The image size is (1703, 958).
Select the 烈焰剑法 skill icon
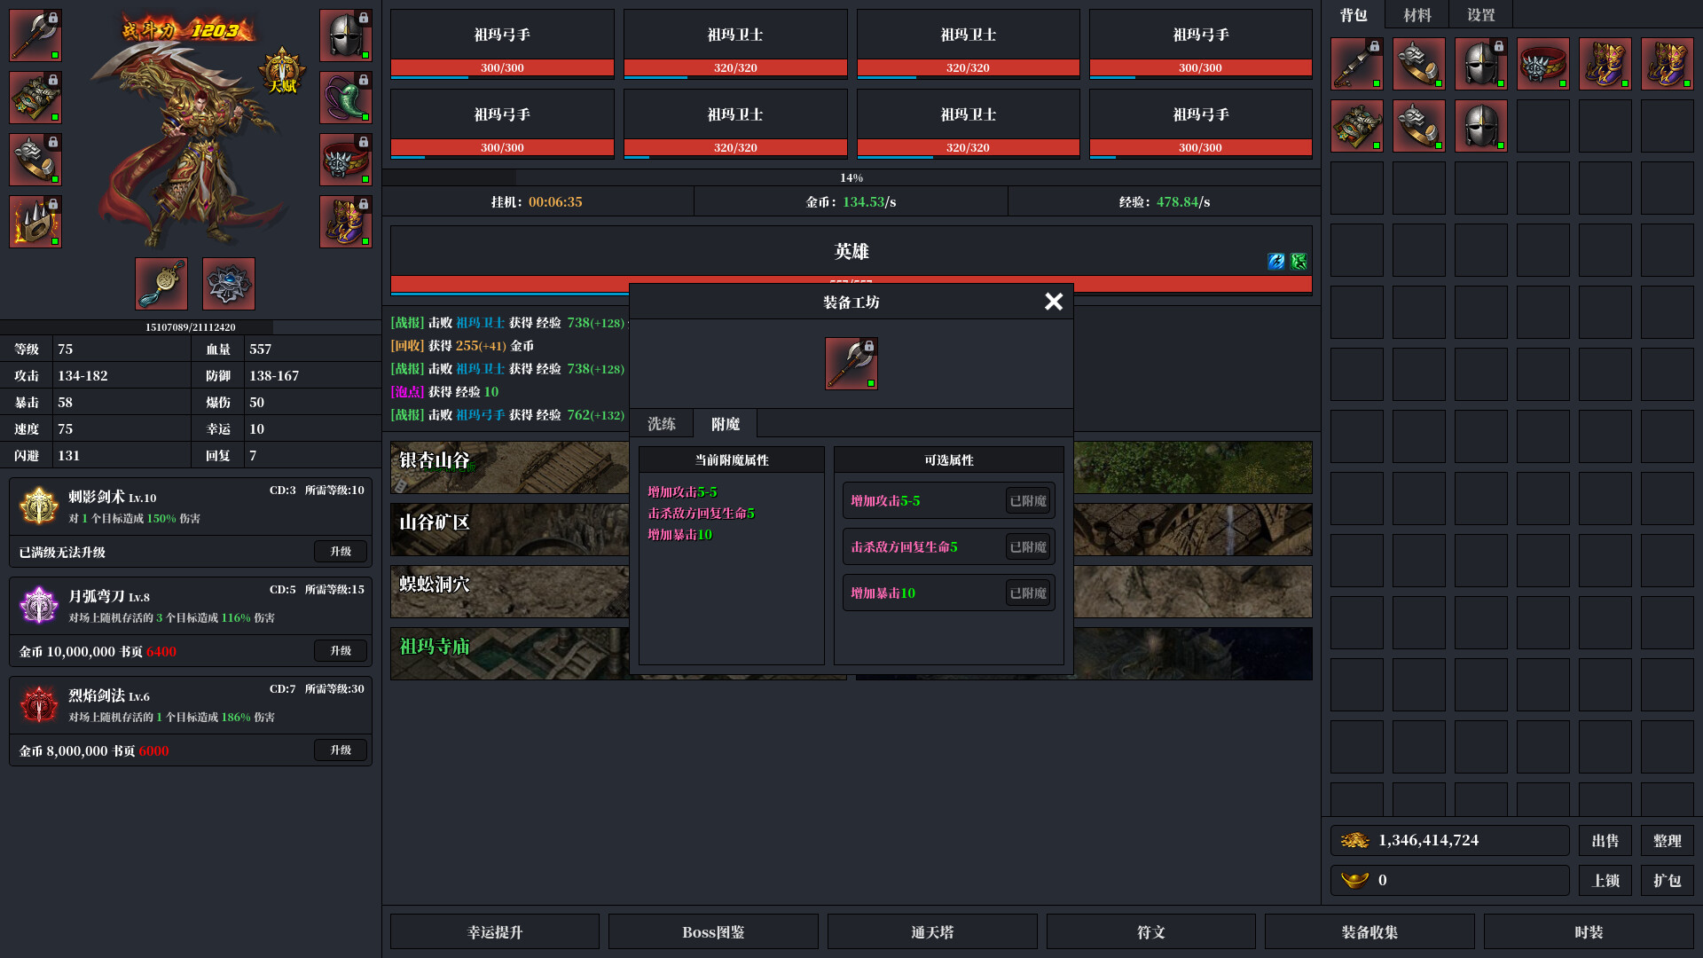point(37,704)
